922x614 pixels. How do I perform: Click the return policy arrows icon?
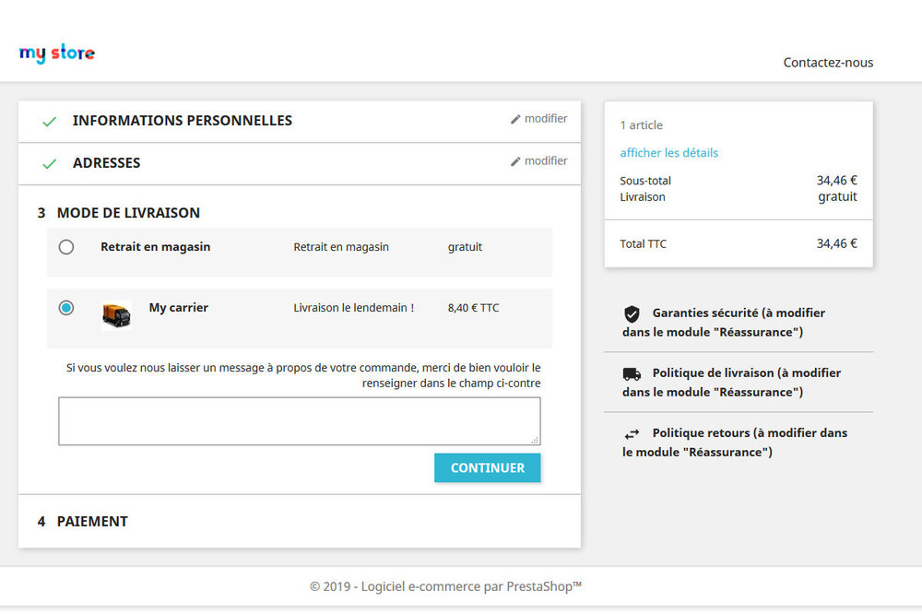pyautogui.click(x=632, y=433)
